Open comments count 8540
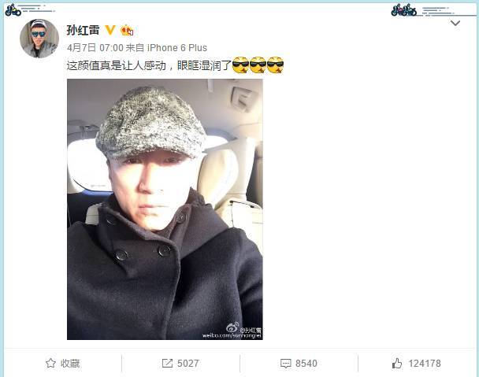This screenshot has width=479, height=377. [306, 364]
